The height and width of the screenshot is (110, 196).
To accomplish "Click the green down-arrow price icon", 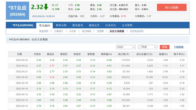I will point(46,7).
